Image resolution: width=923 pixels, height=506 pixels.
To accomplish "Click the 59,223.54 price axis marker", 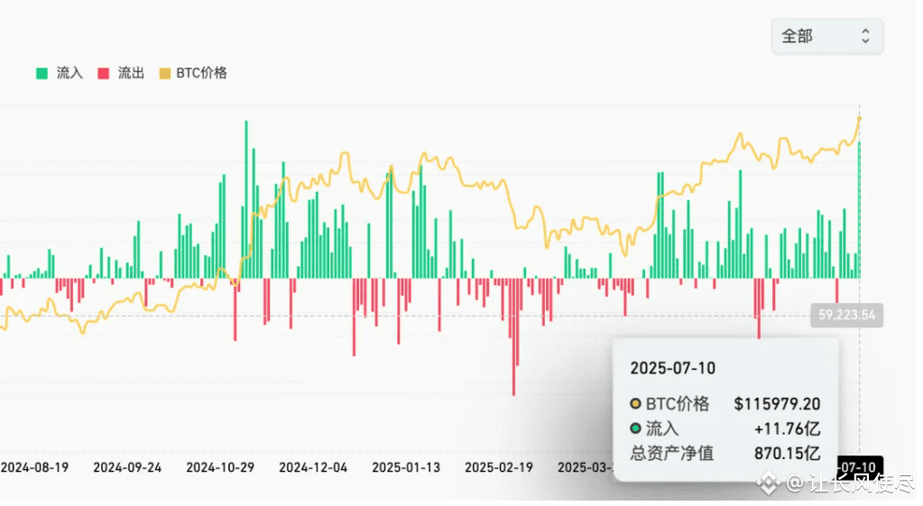I will coord(846,316).
